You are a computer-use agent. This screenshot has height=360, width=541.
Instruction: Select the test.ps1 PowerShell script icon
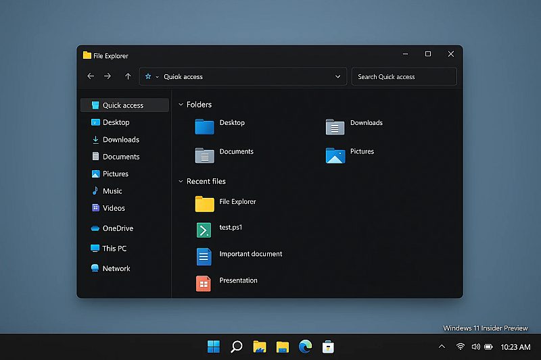click(204, 230)
